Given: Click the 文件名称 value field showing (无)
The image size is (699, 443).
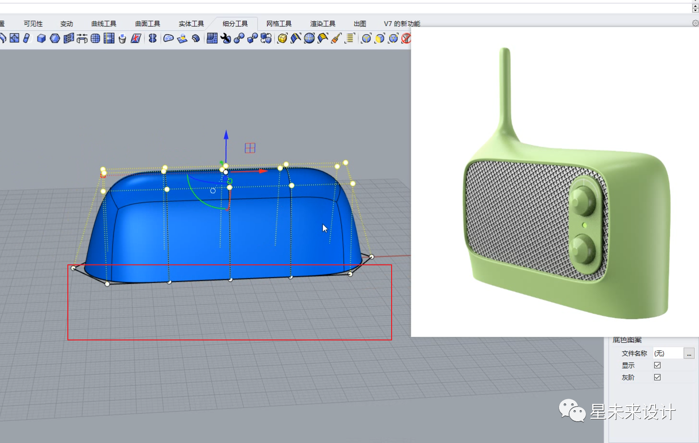Looking at the screenshot, I should [x=668, y=353].
